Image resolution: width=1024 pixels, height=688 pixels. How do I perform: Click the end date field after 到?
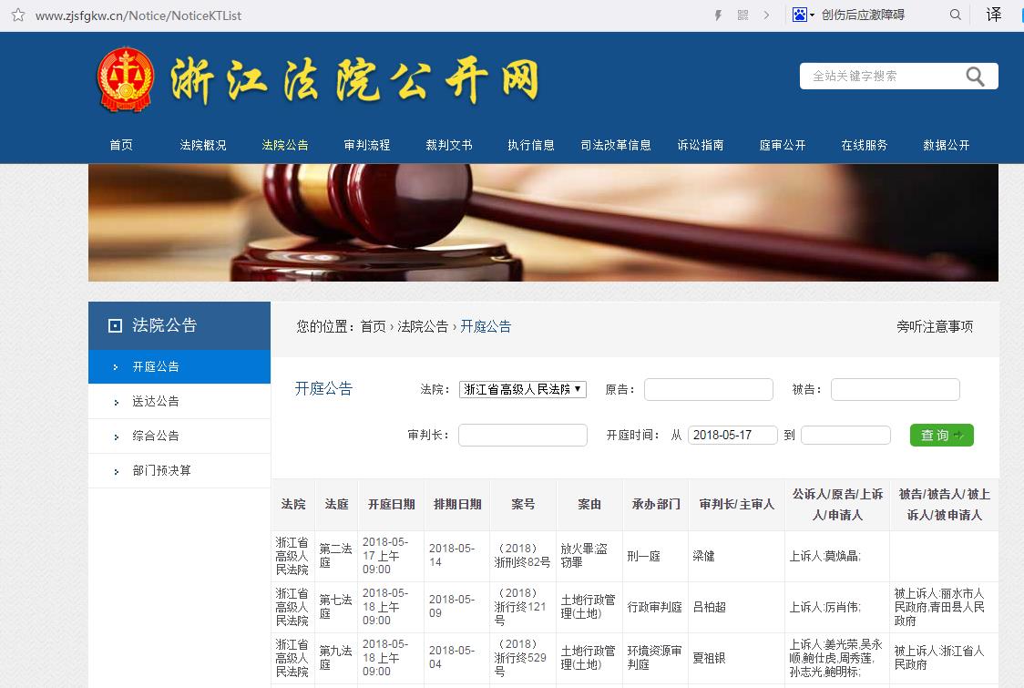[845, 436]
